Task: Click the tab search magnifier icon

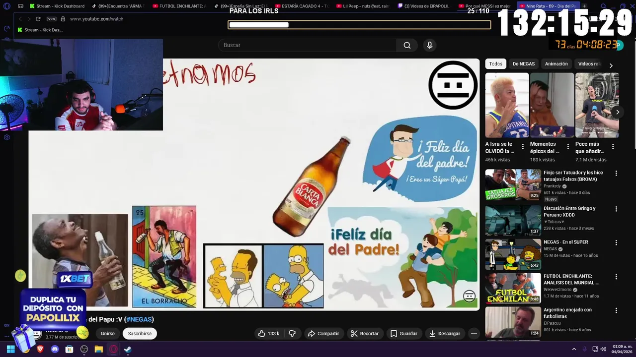Action: (603, 6)
